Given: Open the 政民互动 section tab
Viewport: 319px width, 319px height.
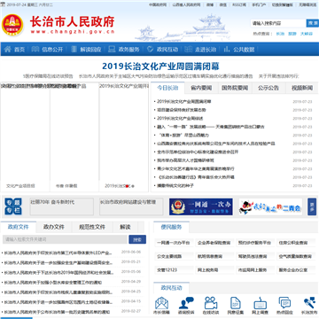Looking at the screenshot, I should (171, 288).
